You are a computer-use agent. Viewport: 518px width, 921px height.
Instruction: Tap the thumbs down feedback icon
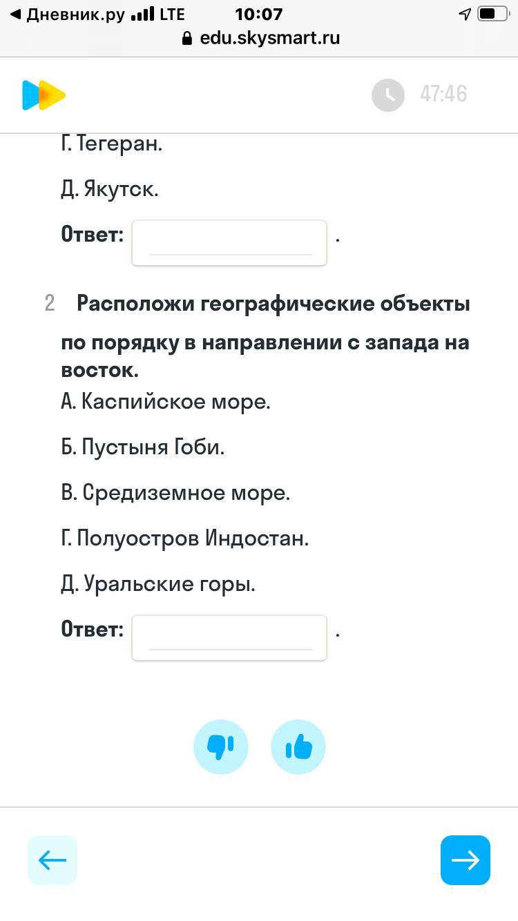pos(221,747)
